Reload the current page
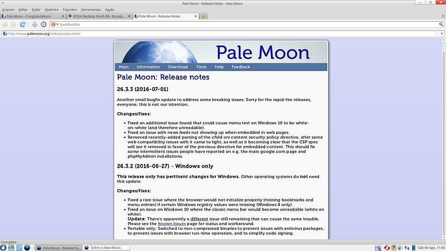The width and height of the screenshot is (446, 251). (x=23, y=24)
